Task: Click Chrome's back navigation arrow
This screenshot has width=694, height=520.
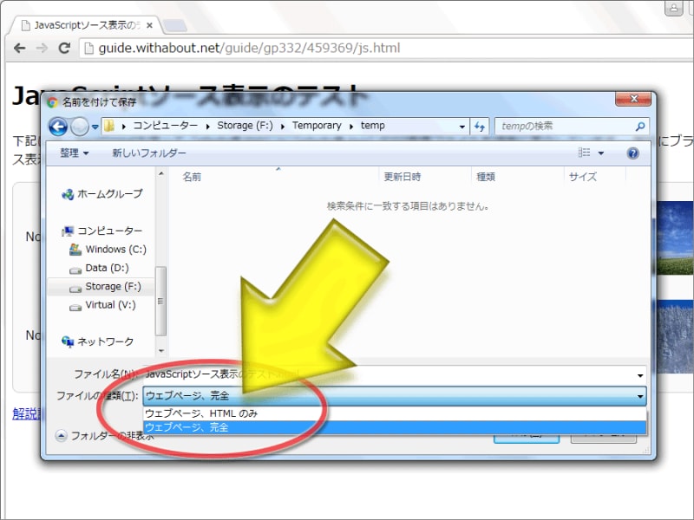Action: 19,49
